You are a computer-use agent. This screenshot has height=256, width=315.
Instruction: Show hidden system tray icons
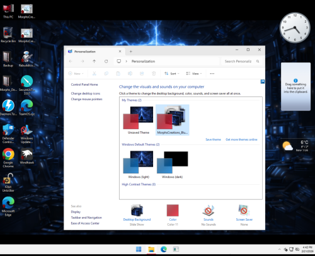(280, 249)
